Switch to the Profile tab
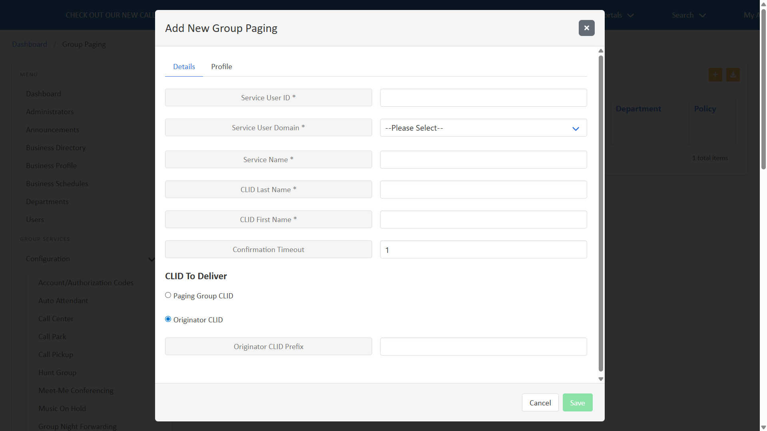 tap(221, 67)
